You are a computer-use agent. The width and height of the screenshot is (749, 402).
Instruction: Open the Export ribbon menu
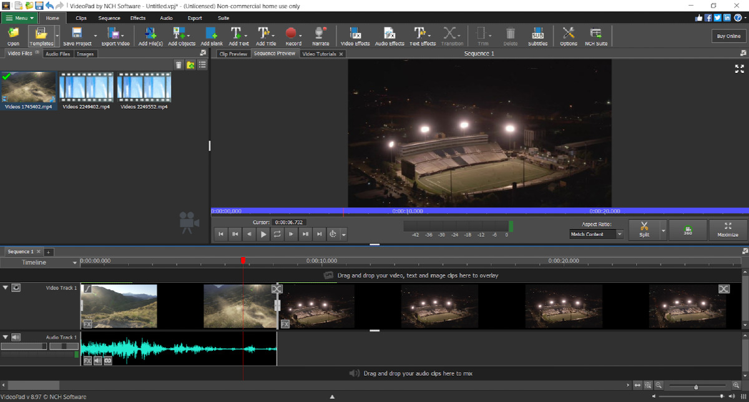pyautogui.click(x=194, y=17)
